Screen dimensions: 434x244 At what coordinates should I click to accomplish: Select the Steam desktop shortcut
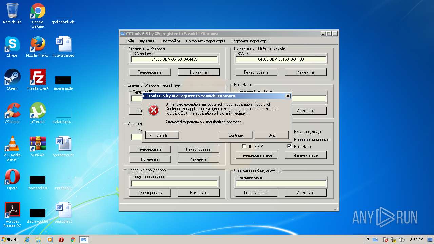coord(12,80)
